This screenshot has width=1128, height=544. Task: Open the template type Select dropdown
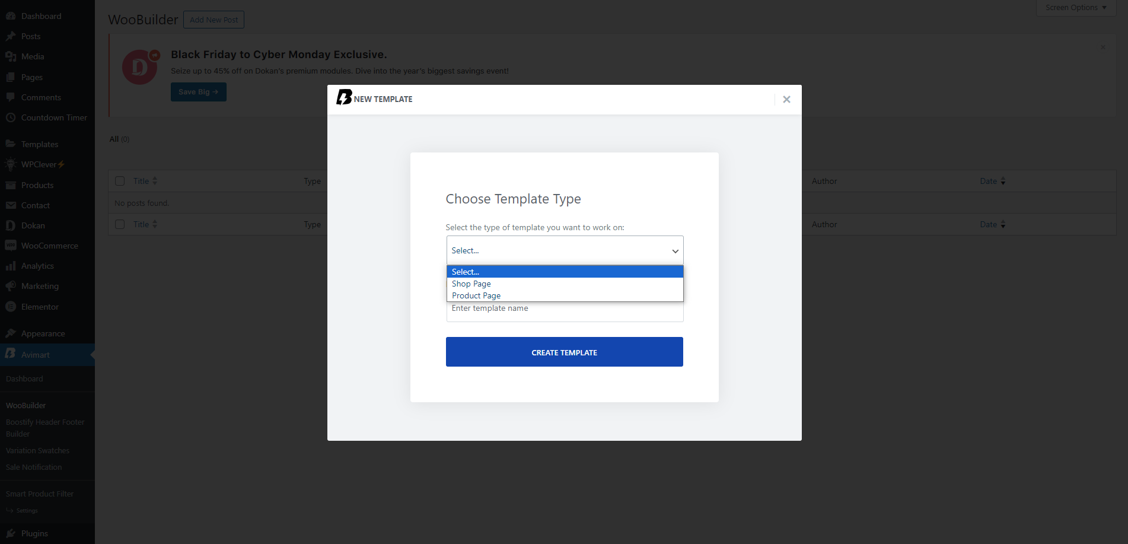pyautogui.click(x=565, y=250)
